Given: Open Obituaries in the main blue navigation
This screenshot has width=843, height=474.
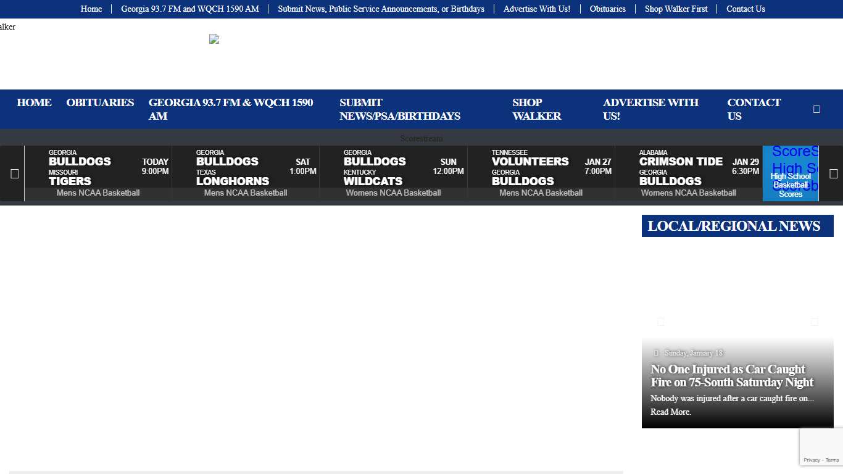Looking at the screenshot, I should 100,102.
